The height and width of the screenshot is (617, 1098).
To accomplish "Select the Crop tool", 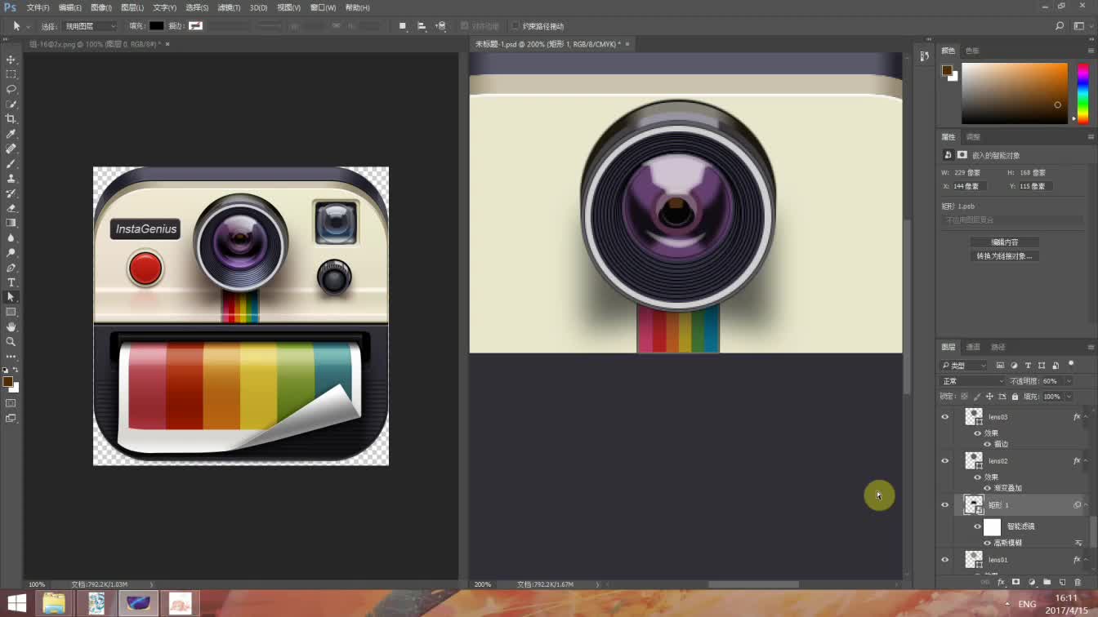I will click(11, 119).
